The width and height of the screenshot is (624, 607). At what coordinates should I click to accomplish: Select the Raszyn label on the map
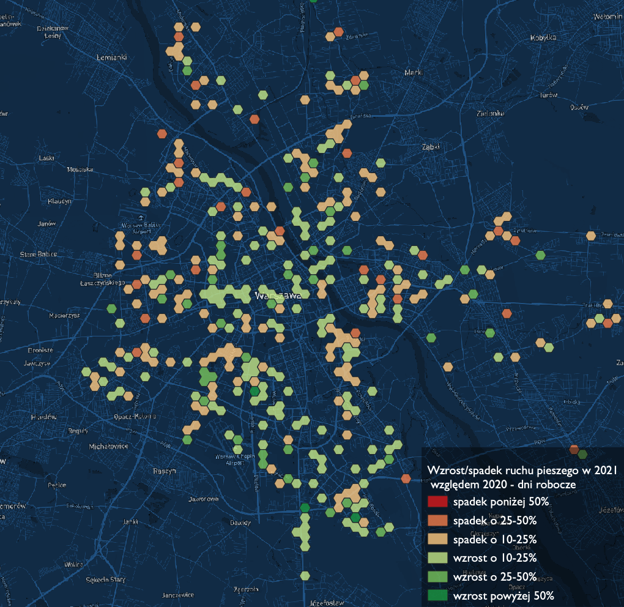[x=163, y=471]
